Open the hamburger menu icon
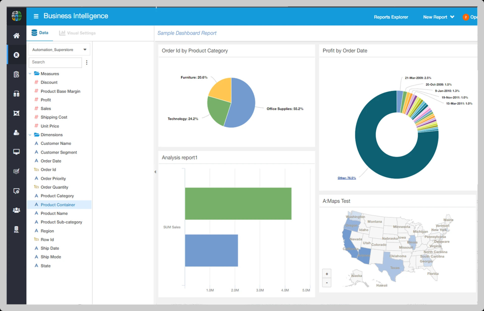This screenshot has height=311, width=484. coord(36,16)
